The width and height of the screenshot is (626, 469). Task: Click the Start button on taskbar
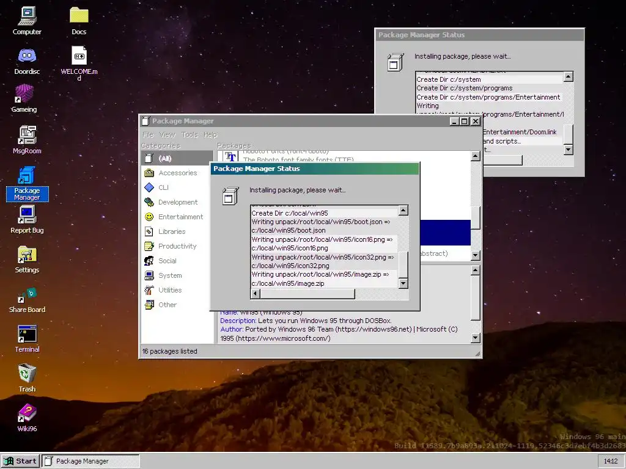coord(20,461)
